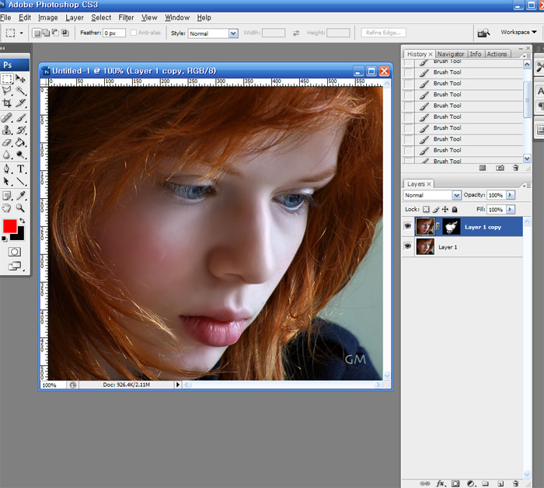Toggle Lock transparent pixels
The image size is (544, 488).
426,209
